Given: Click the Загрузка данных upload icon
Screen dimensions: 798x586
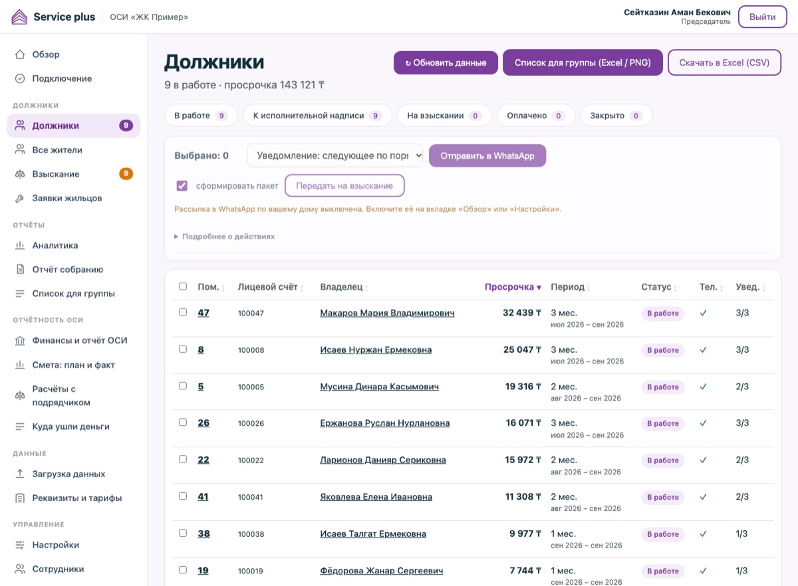Looking at the screenshot, I should 20,474.
